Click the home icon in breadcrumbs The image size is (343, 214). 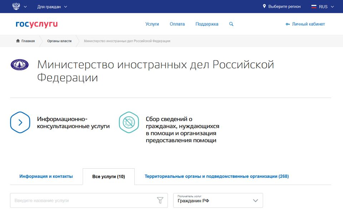click(18, 41)
